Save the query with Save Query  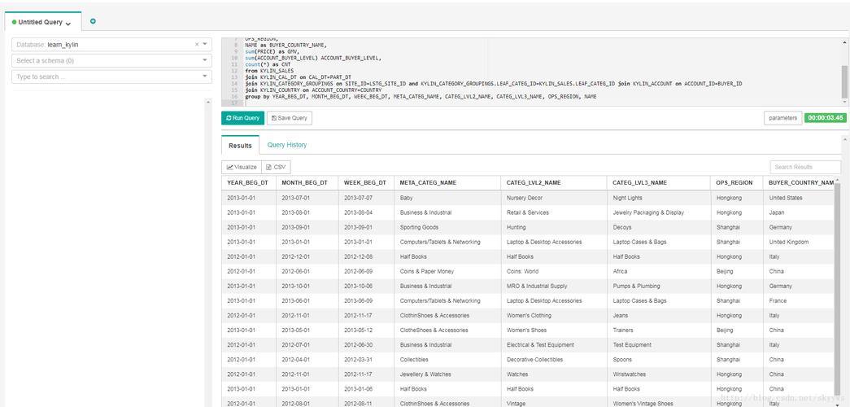[x=289, y=118]
